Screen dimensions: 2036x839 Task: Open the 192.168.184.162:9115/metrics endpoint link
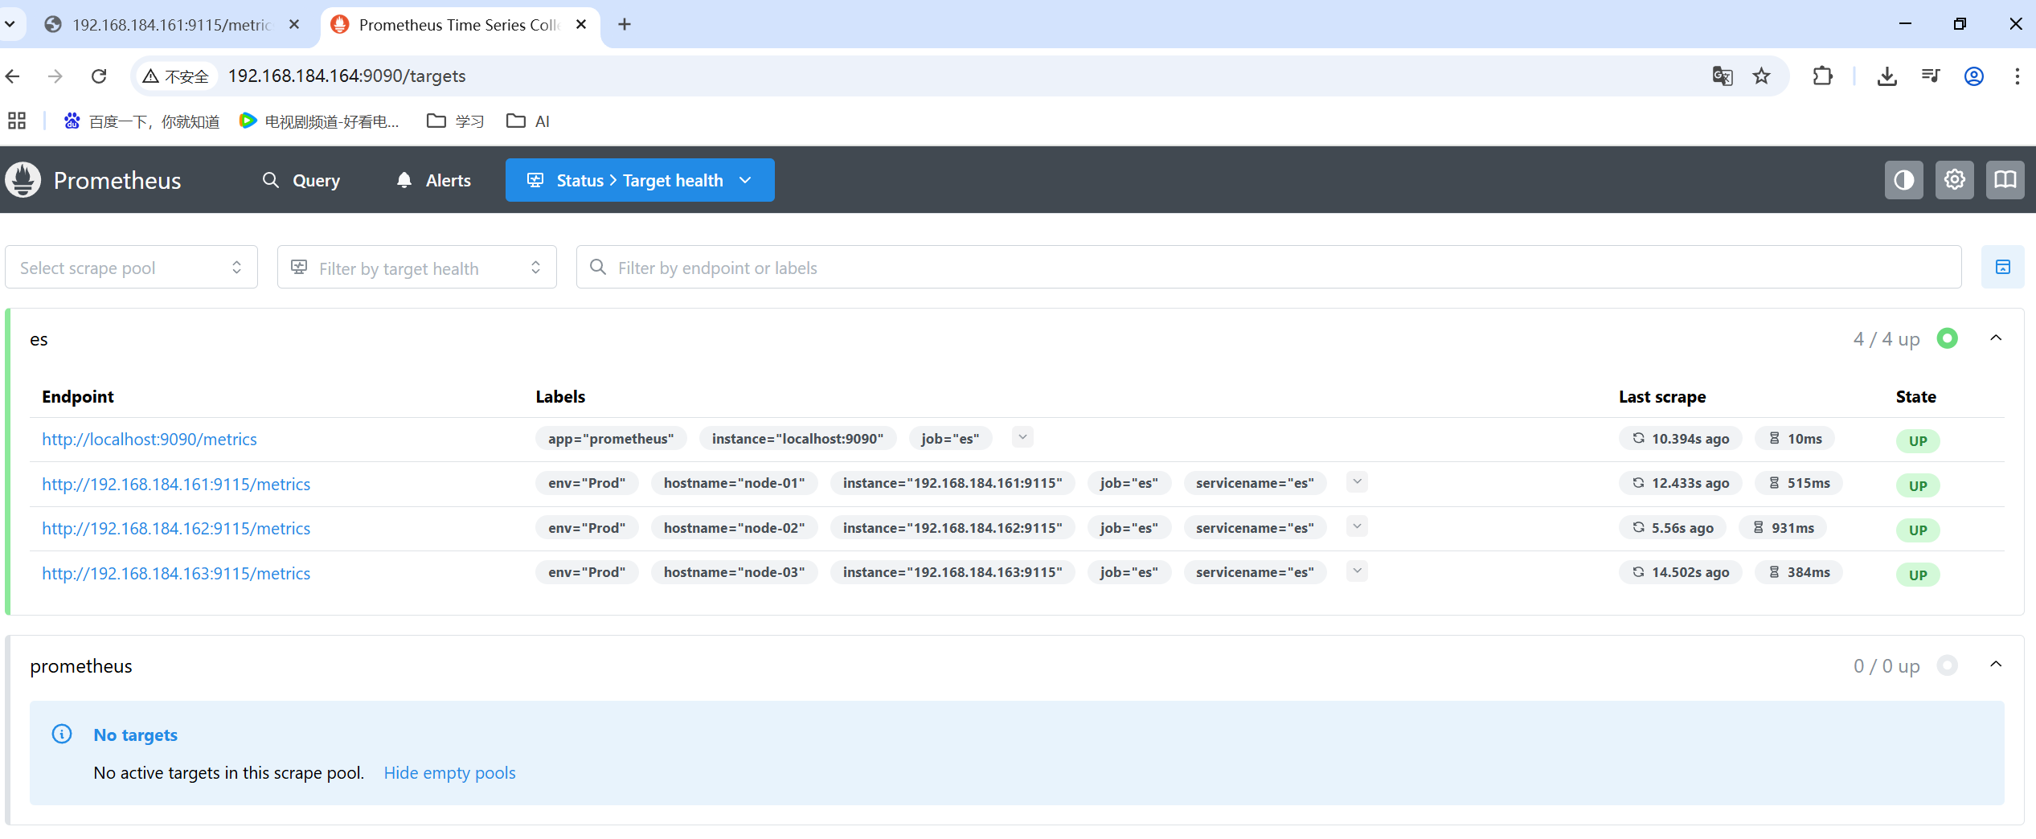(x=176, y=528)
